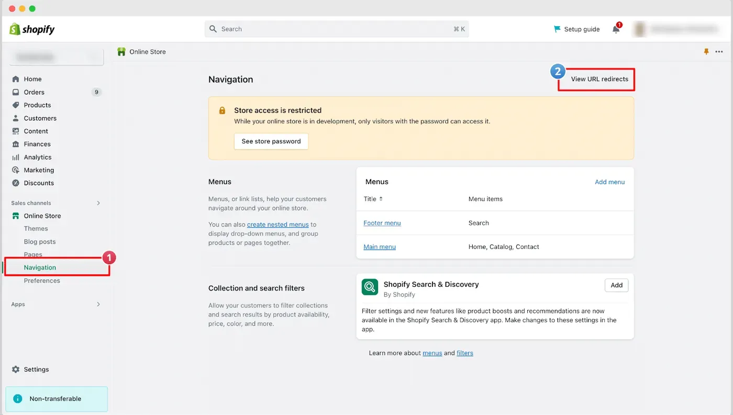Expand the Apps section chevron
This screenshot has width=733, height=415.
point(98,304)
